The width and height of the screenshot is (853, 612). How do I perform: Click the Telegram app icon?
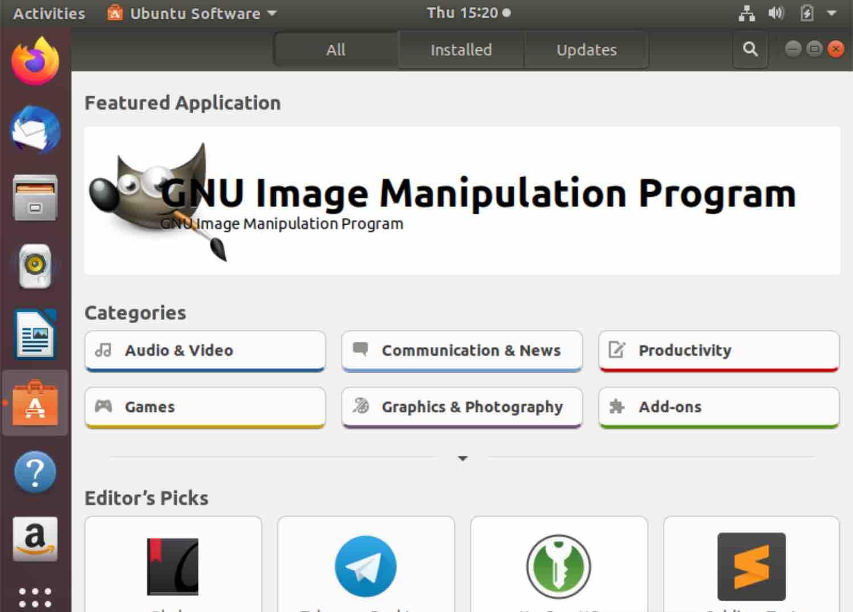pyautogui.click(x=365, y=566)
